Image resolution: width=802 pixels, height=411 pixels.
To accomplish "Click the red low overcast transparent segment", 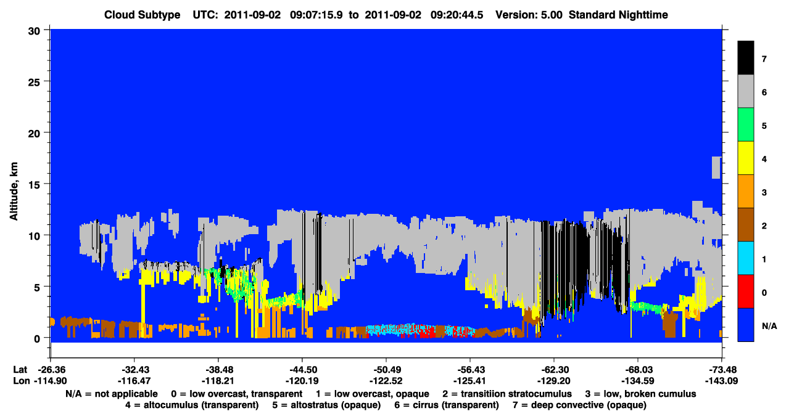I will tap(746, 291).
